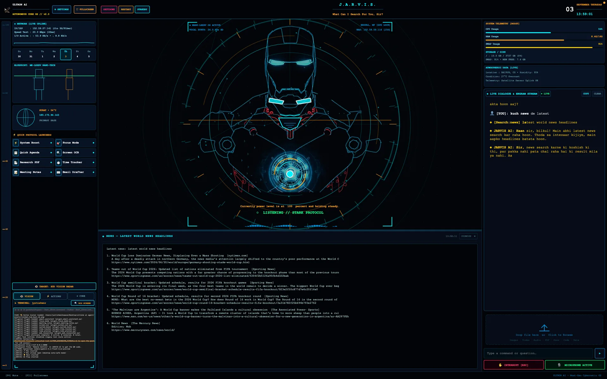Click the 'LISTENING // STARK PROTOCOL' status
Image resolution: width=607 pixels, height=379 pixels.
coord(293,213)
